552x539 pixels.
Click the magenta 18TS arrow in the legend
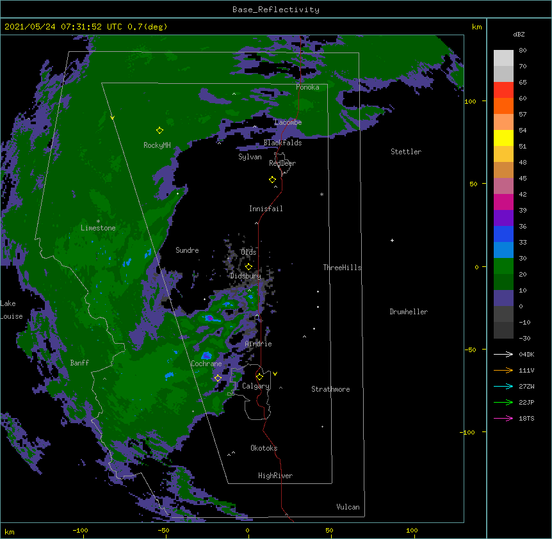[x=503, y=418]
